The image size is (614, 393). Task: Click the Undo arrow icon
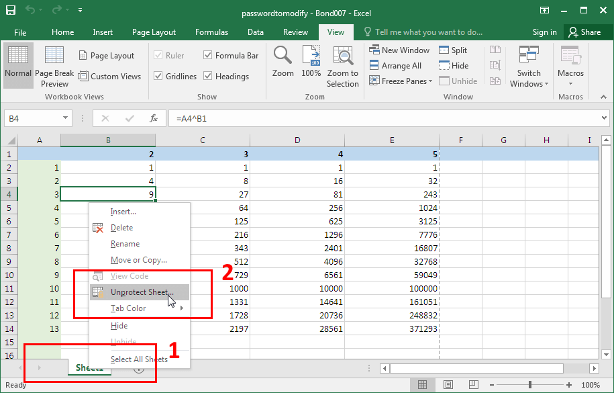[30, 10]
